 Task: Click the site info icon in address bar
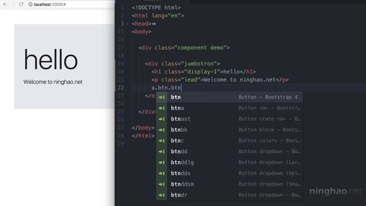pyautogui.click(x=30, y=4)
